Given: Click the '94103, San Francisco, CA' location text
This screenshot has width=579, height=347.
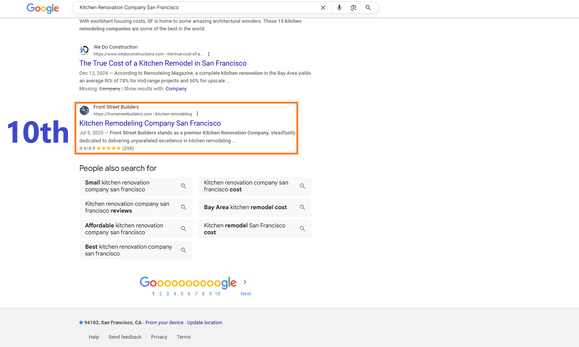Looking at the screenshot, I should point(113,323).
